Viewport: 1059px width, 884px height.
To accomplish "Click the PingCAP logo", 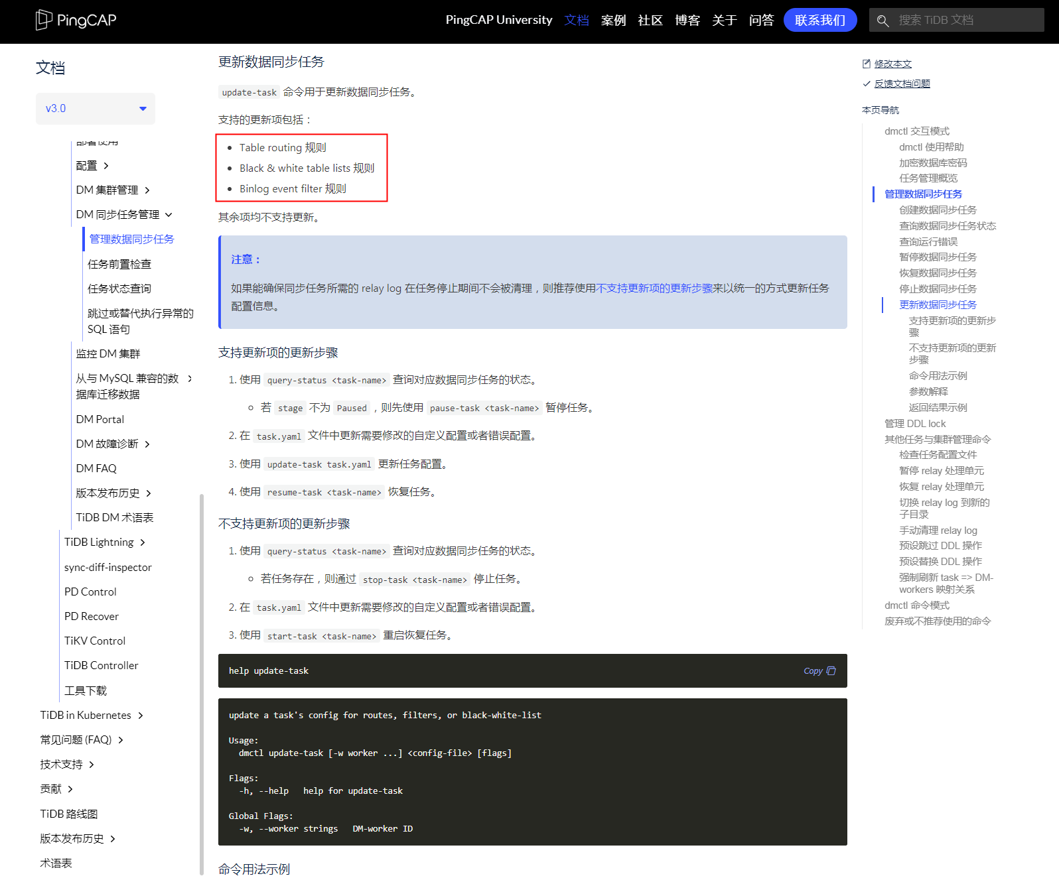I will pos(76,20).
